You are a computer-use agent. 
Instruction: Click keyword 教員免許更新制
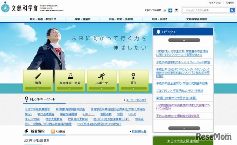click(x=78, y=119)
